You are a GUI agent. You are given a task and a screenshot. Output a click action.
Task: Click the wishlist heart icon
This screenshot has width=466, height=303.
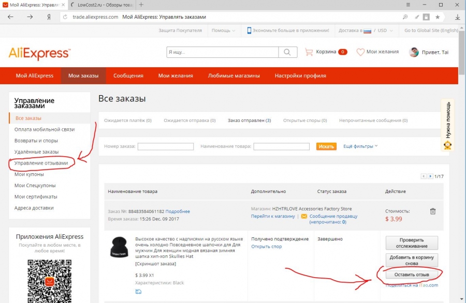(x=360, y=52)
